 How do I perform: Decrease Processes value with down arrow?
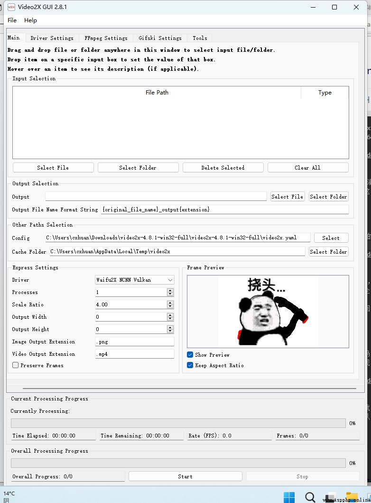(170, 294)
